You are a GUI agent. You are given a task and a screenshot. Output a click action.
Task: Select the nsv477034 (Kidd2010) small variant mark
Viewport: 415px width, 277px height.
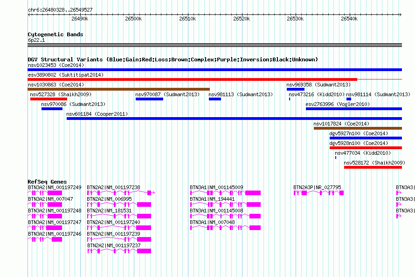click(x=336, y=158)
